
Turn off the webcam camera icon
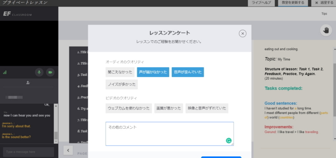50,72
